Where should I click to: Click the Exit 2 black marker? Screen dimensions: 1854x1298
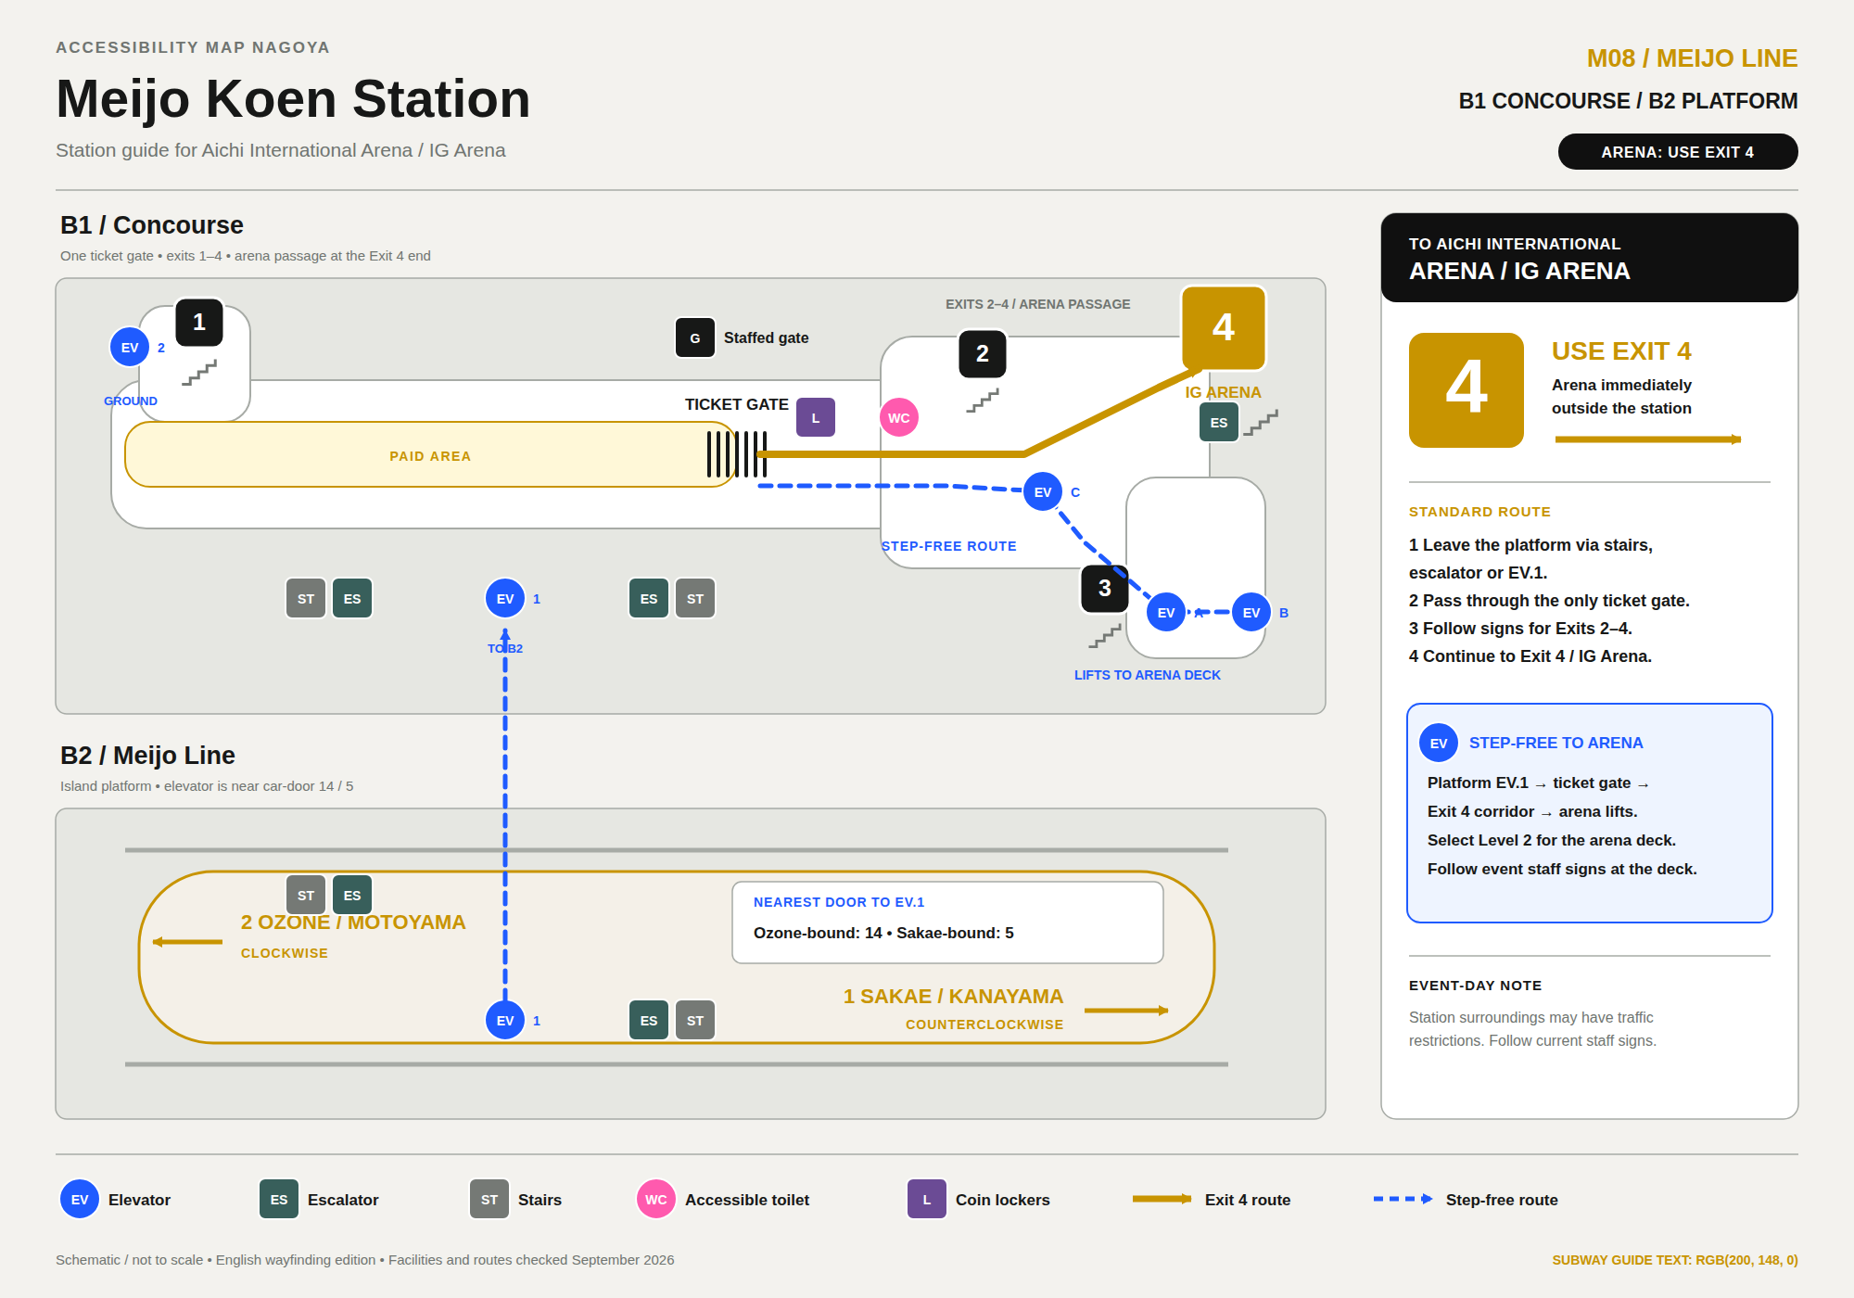983,354
